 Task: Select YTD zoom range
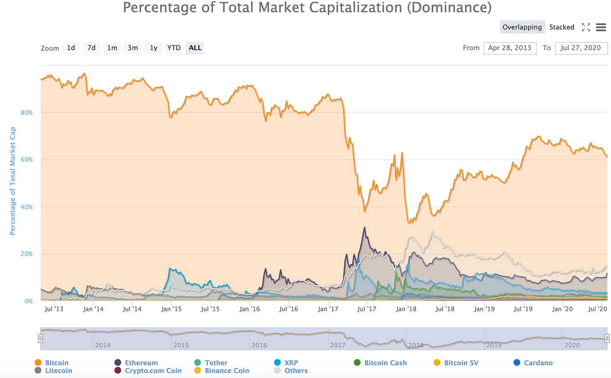pos(174,48)
